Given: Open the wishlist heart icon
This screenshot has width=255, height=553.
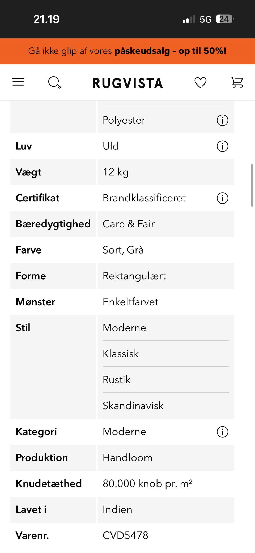Looking at the screenshot, I should coord(200,82).
